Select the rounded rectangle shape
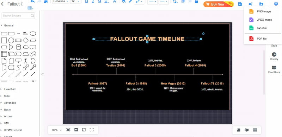Image resolution: width=282 pixels, height=137 pixels. pyautogui.click(x=11, y=34)
